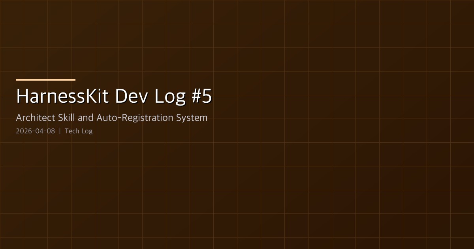Click the orange accent bar above the title
474x249 pixels.
[x=45, y=80]
